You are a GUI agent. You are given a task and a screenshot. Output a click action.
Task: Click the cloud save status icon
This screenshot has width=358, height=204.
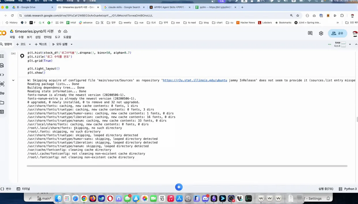tap(65, 31)
